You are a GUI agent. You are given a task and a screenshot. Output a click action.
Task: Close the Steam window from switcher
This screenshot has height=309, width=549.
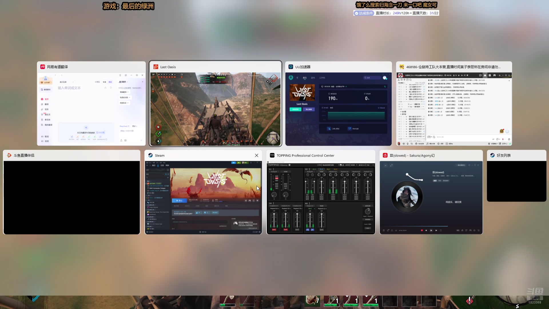pos(256,155)
